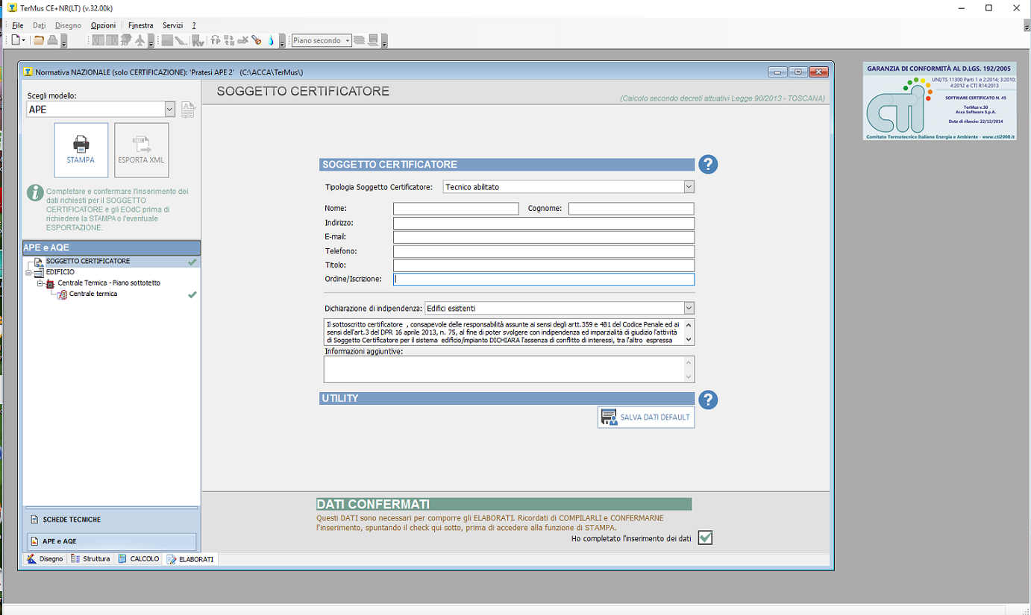Viewport: 1031px width, 615px height.
Task: Click the water drop toolbar icon
Action: click(271, 40)
